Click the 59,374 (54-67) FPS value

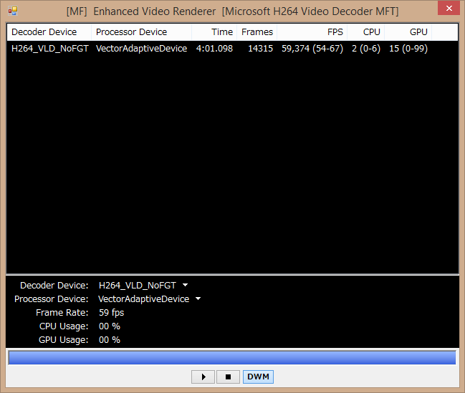tap(312, 48)
